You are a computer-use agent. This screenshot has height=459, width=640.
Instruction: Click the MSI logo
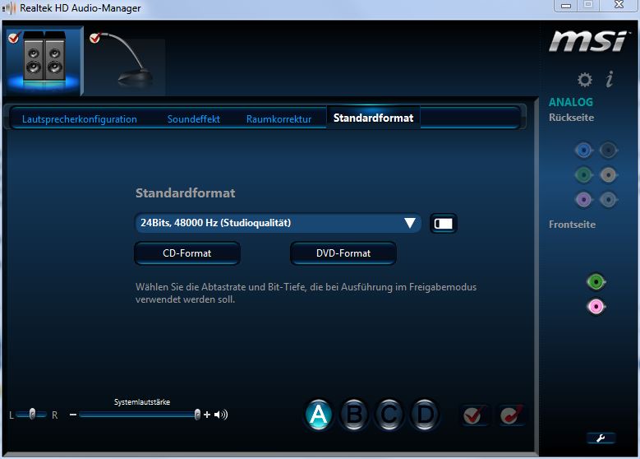point(587,41)
